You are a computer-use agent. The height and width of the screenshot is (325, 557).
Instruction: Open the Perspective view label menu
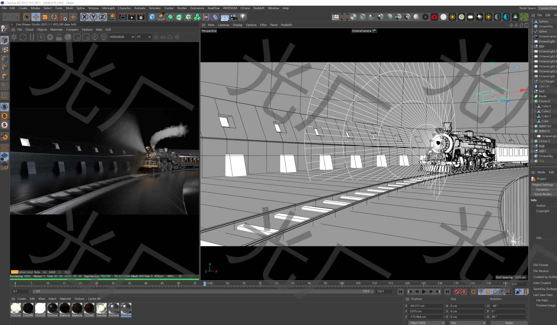pos(209,31)
